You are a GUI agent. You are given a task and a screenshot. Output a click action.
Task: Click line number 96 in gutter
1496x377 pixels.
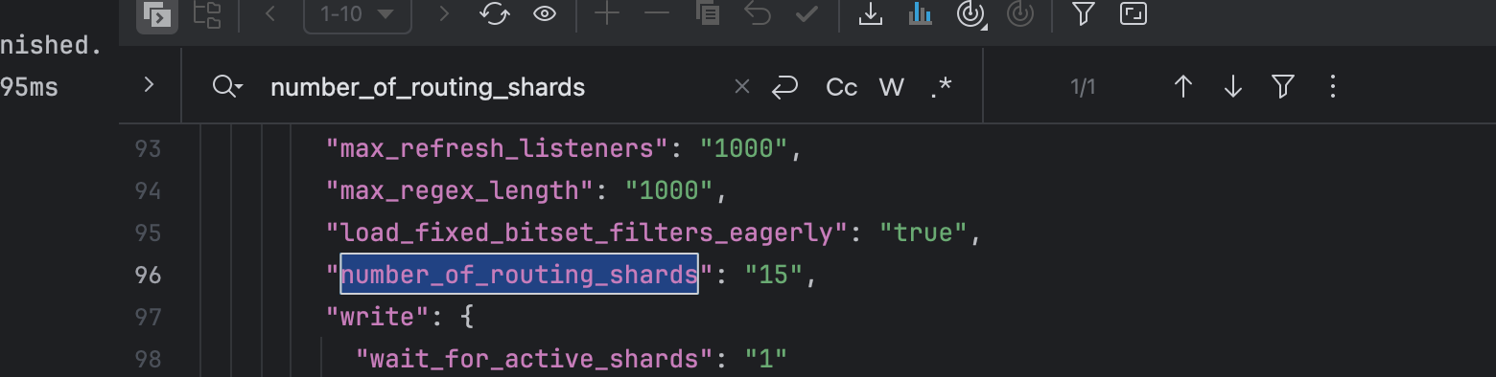click(x=148, y=276)
